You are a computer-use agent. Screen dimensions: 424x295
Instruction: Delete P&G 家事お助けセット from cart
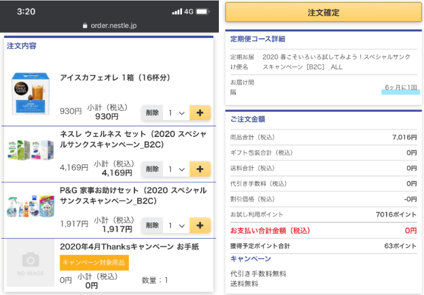152,225
